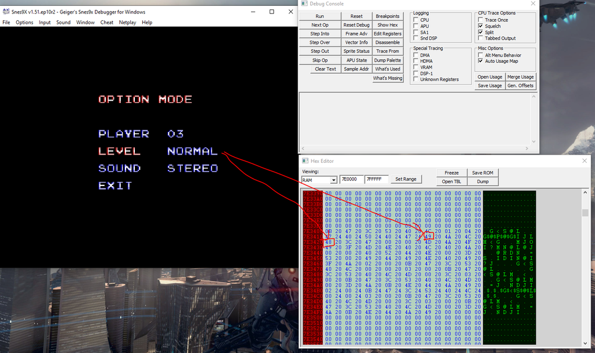
Task: Close the Debug Console window
Action: (533, 3)
